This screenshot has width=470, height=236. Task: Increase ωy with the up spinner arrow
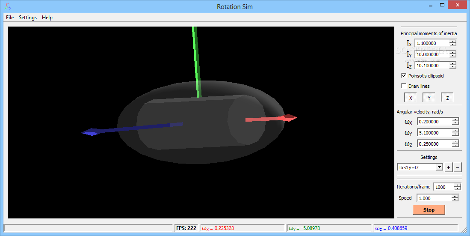tap(455, 131)
